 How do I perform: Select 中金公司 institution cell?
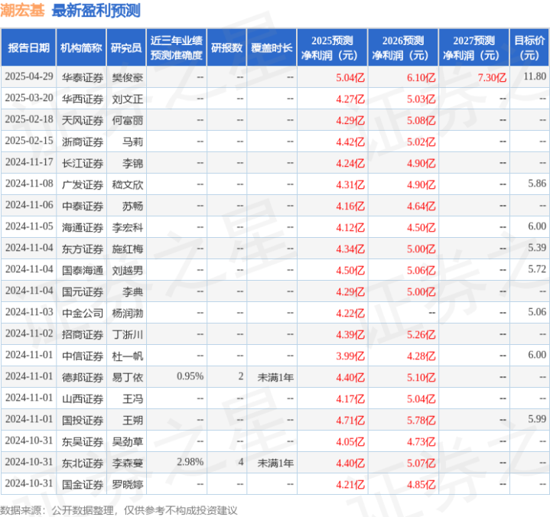click(83, 313)
